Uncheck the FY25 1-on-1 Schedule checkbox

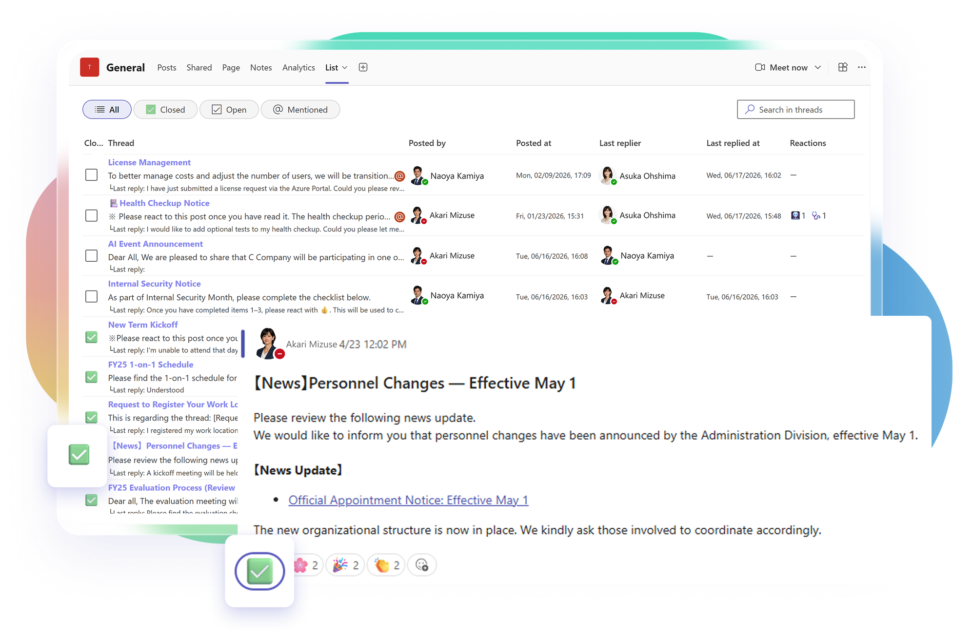coord(91,377)
